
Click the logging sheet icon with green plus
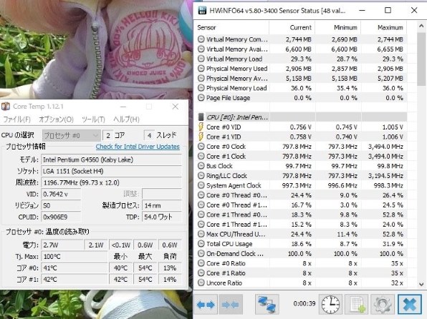click(357, 304)
